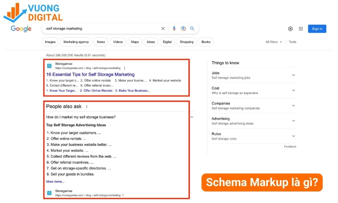
Task: Start voice search with microphone icon
Action: (x=174, y=28)
